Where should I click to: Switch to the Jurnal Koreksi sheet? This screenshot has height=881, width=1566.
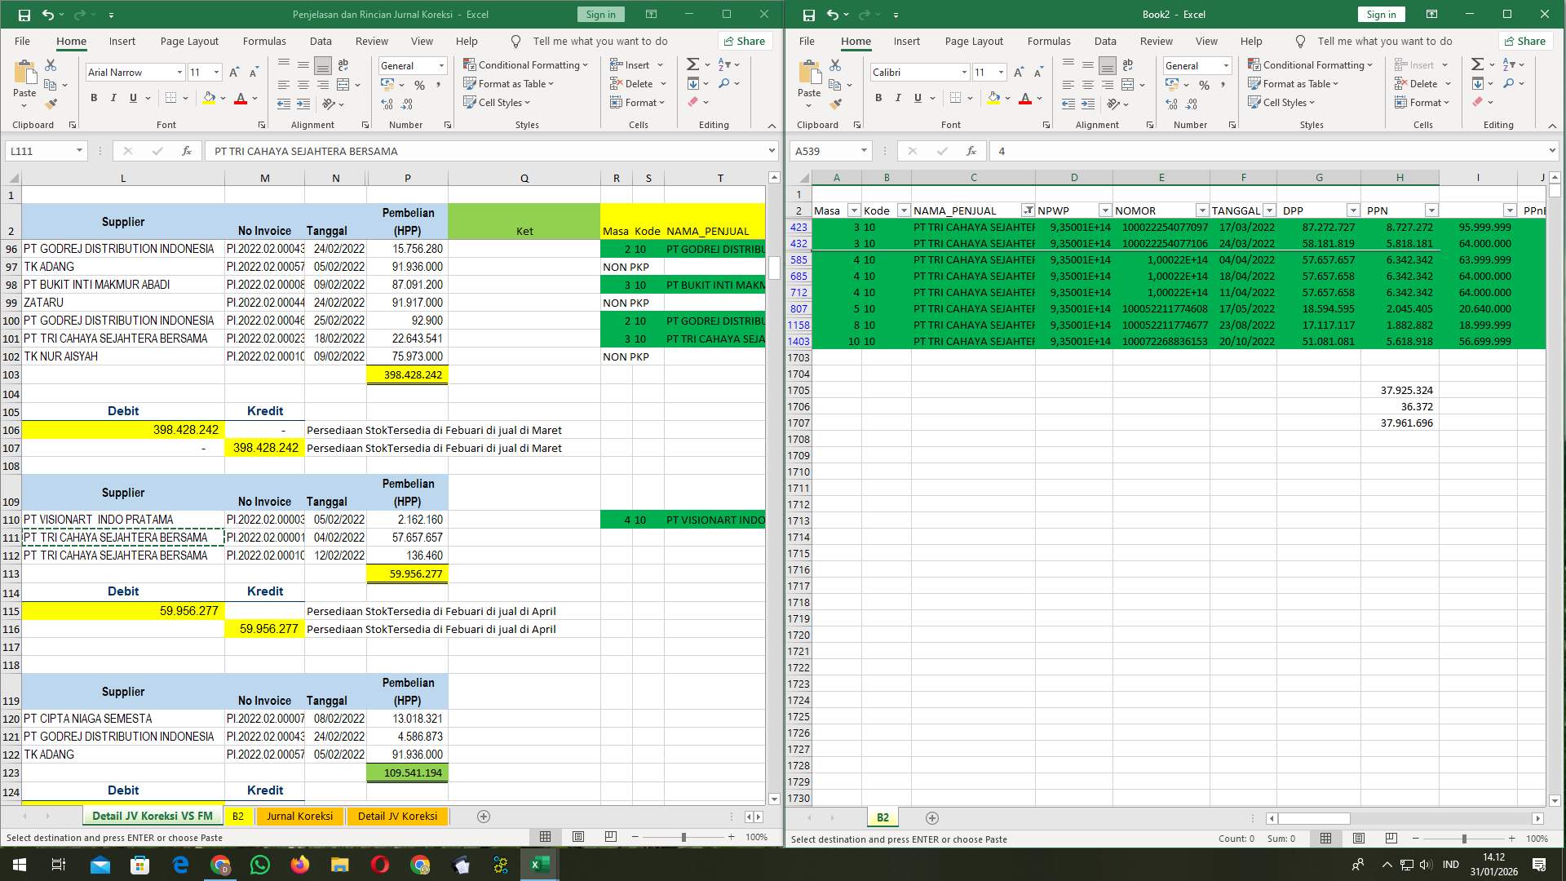(x=300, y=816)
